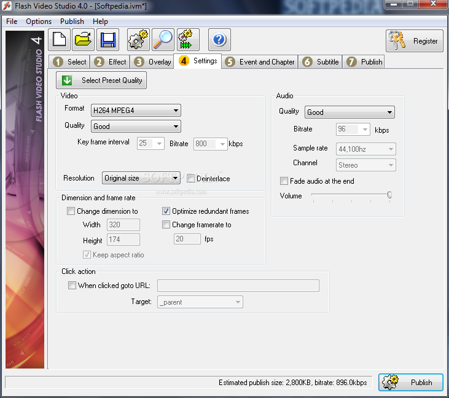The height and width of the screenshot is (398, 449).
Task: Click the bottom Publish button label
Action: (x=421, y=383)
